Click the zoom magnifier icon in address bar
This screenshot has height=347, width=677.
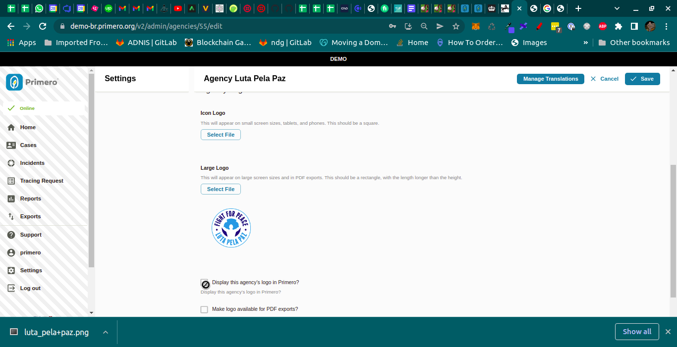coord(424,26)
